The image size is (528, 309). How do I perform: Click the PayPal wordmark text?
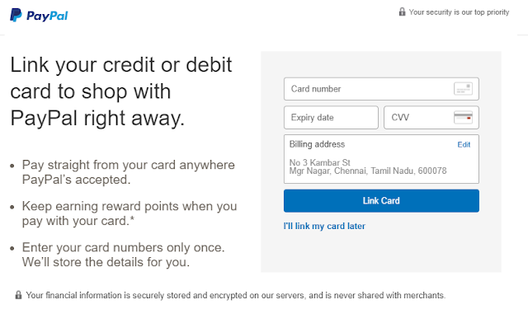(47, 16)
